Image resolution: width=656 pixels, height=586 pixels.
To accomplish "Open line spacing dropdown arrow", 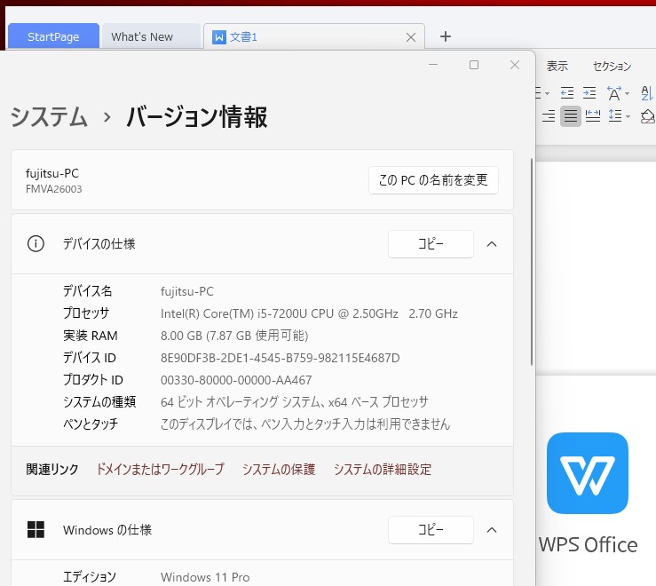I will click(x=628, y=116).
